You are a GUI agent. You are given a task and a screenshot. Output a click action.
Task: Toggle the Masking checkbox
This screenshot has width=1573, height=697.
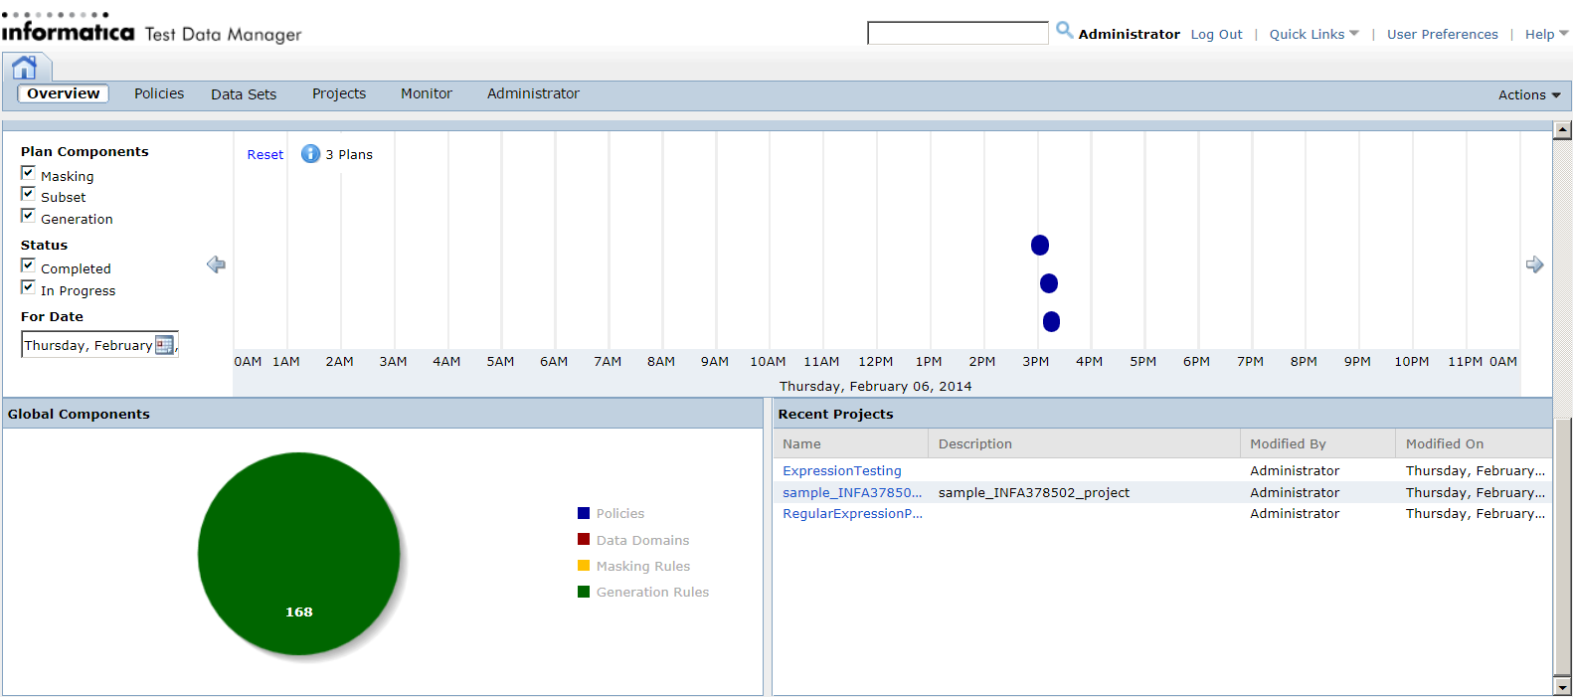[x=28, y=173]
